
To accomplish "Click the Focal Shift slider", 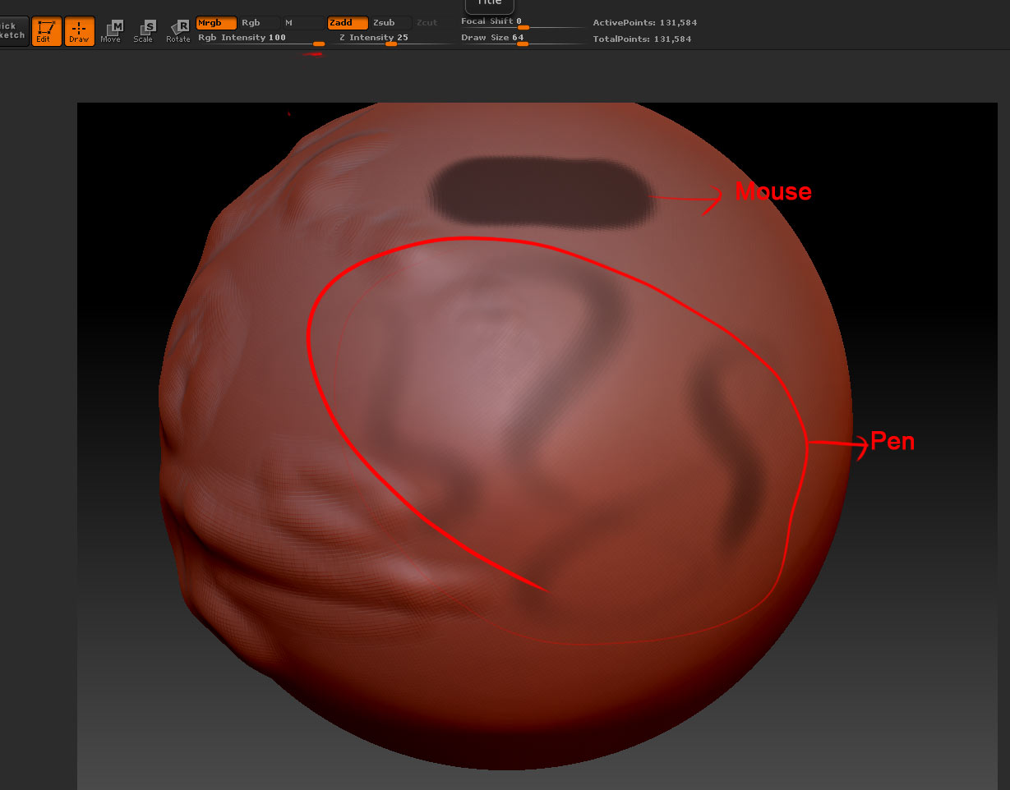I will pyautogui.click(x=523, y=22).
